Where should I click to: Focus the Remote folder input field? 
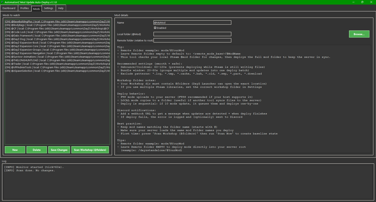192,40
